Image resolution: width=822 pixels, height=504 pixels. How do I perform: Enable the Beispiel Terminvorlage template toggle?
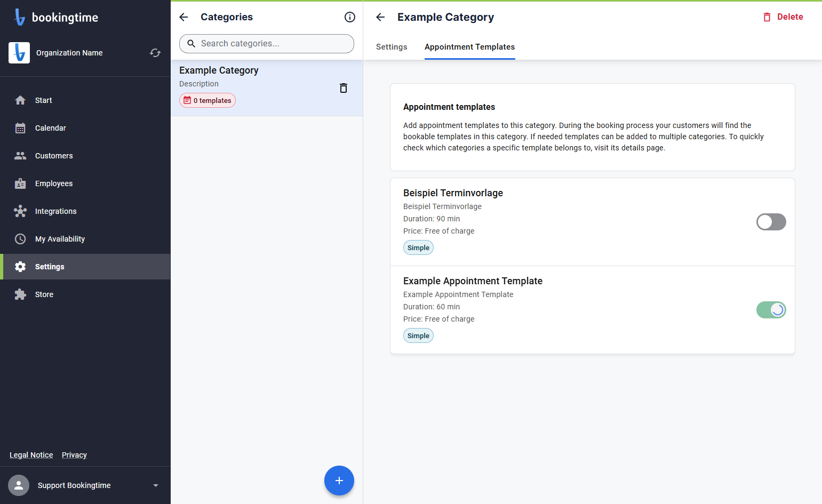(x=771, y=222)
